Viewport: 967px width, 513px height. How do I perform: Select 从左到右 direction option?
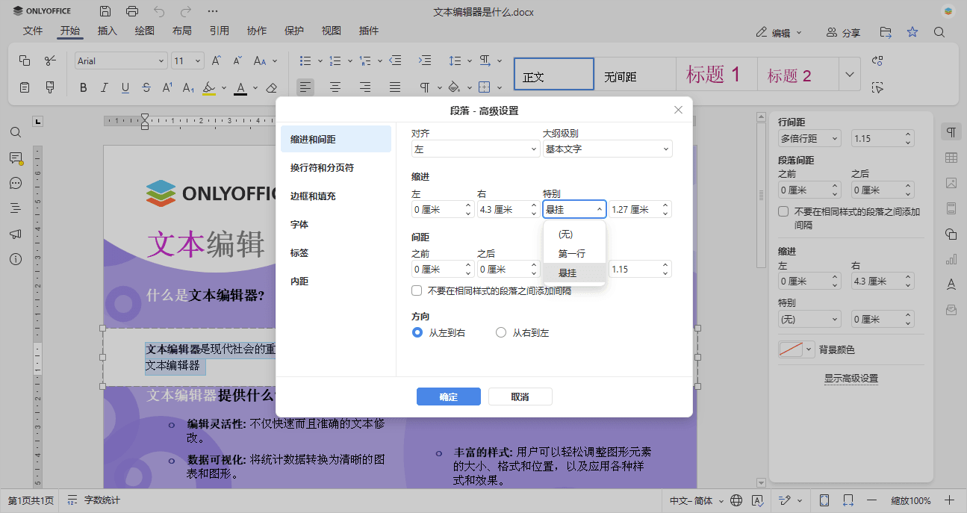pos(417,332)
